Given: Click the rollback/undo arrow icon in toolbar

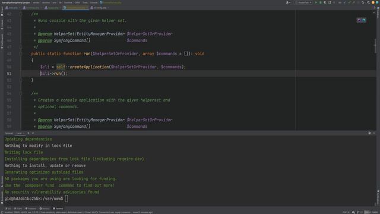Looking at the screenshot, I should point(363,2).
